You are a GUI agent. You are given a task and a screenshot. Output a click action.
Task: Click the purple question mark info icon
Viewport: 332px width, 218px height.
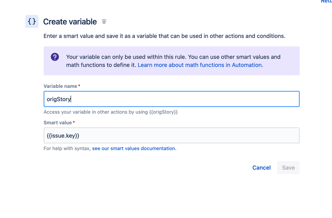tap(55, 57)
